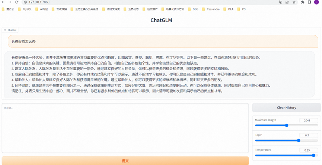
Task: Open the GDB bookmark folder
Action: click(x=193, y=9)
